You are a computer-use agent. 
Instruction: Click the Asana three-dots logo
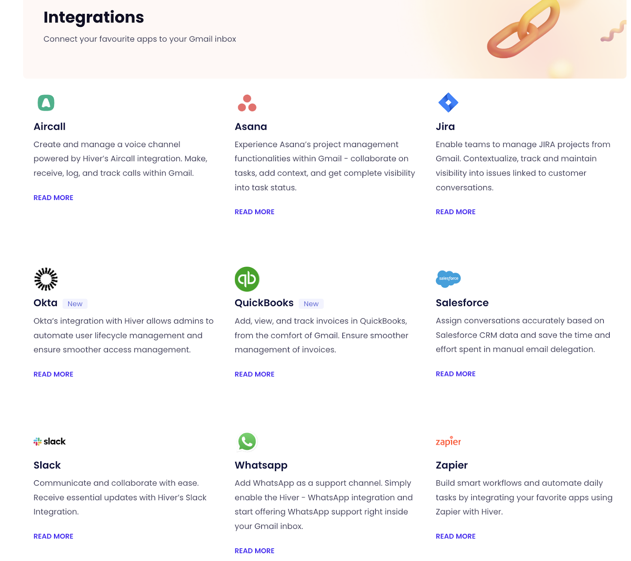[247, 103]
